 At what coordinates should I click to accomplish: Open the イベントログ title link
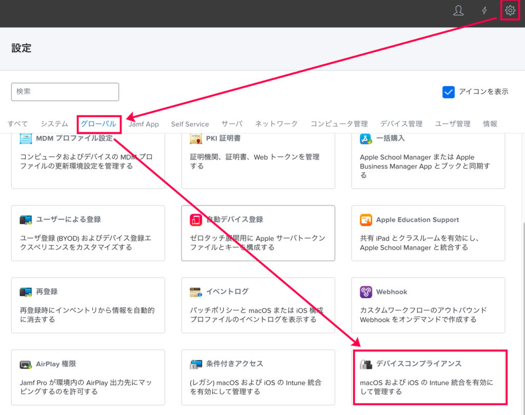227,292
